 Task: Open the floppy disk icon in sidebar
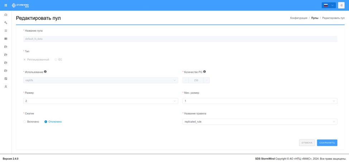pyautogui.click(x=6, y=78)
